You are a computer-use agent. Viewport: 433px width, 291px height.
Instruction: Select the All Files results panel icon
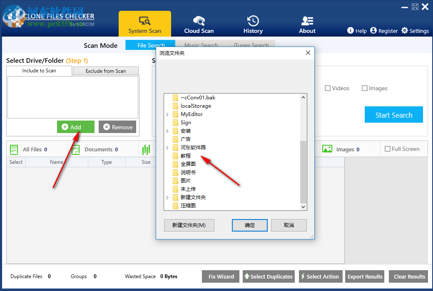coord(15,149)
